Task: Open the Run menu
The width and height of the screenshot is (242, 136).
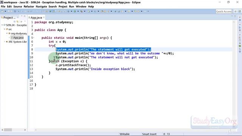Action: pyautogui.click(x=71, y=6)
